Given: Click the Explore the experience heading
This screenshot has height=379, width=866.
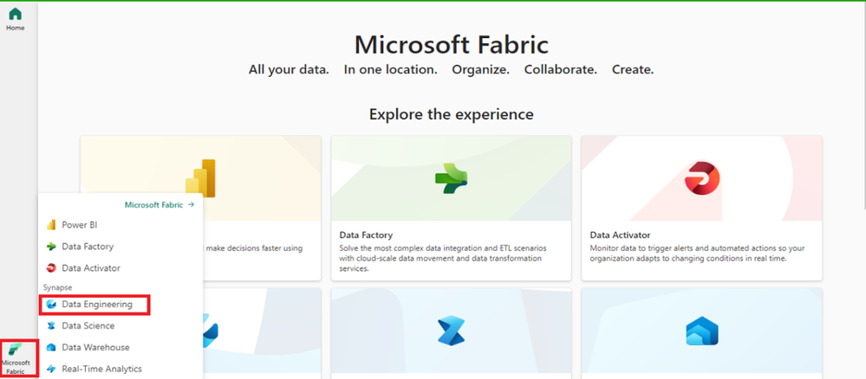Looking at the screenshot, I should 452,114.
